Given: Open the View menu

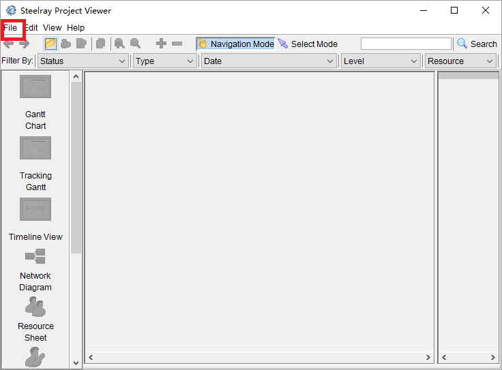Looking at the screenshot, I should click(53, 28).
